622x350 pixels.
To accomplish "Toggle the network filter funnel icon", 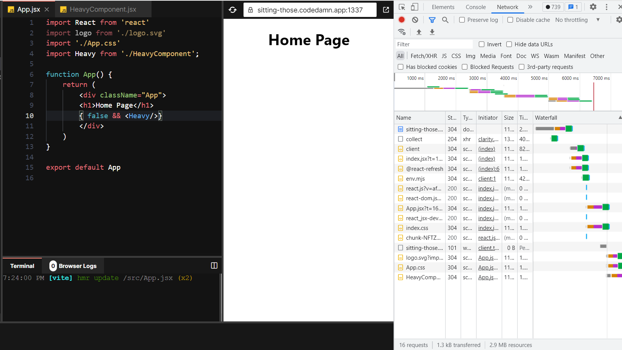I will click(432, 20).
